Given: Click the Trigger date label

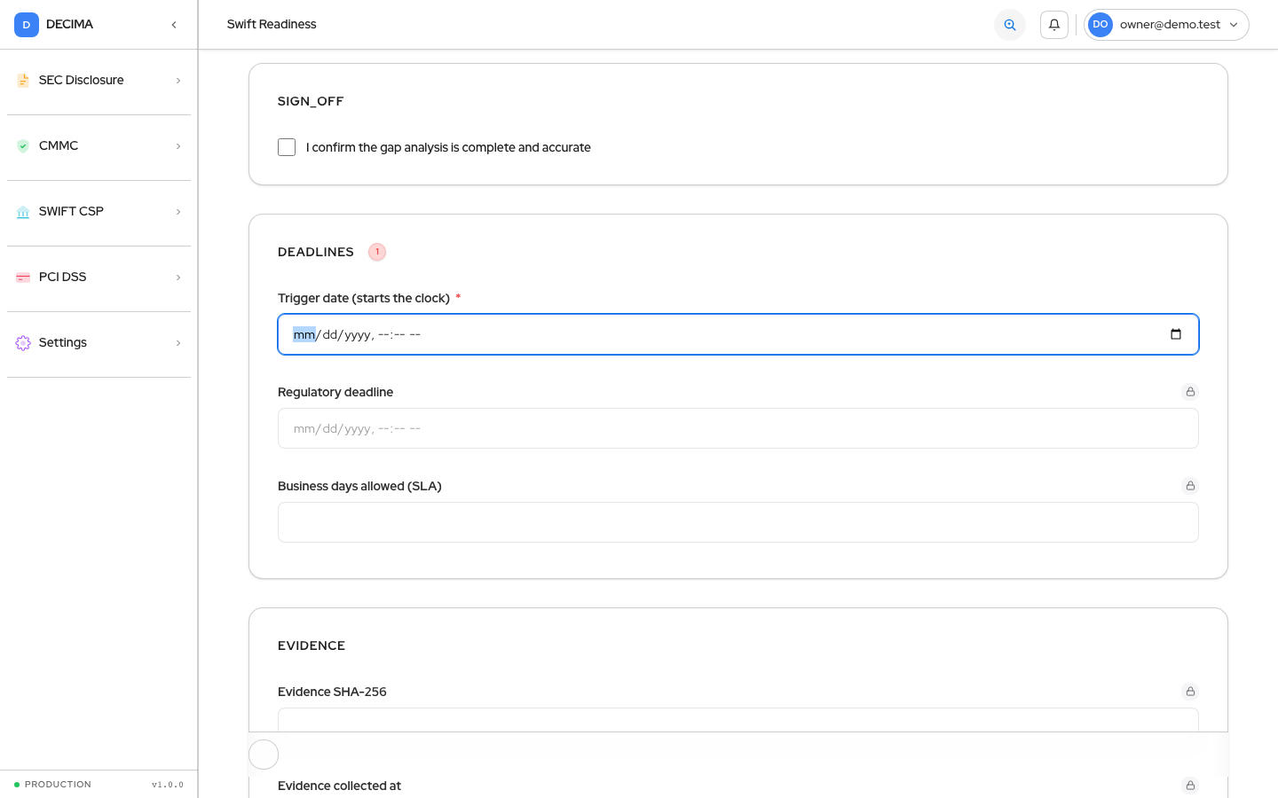Looking at the screenshot, I should point(364,298).
